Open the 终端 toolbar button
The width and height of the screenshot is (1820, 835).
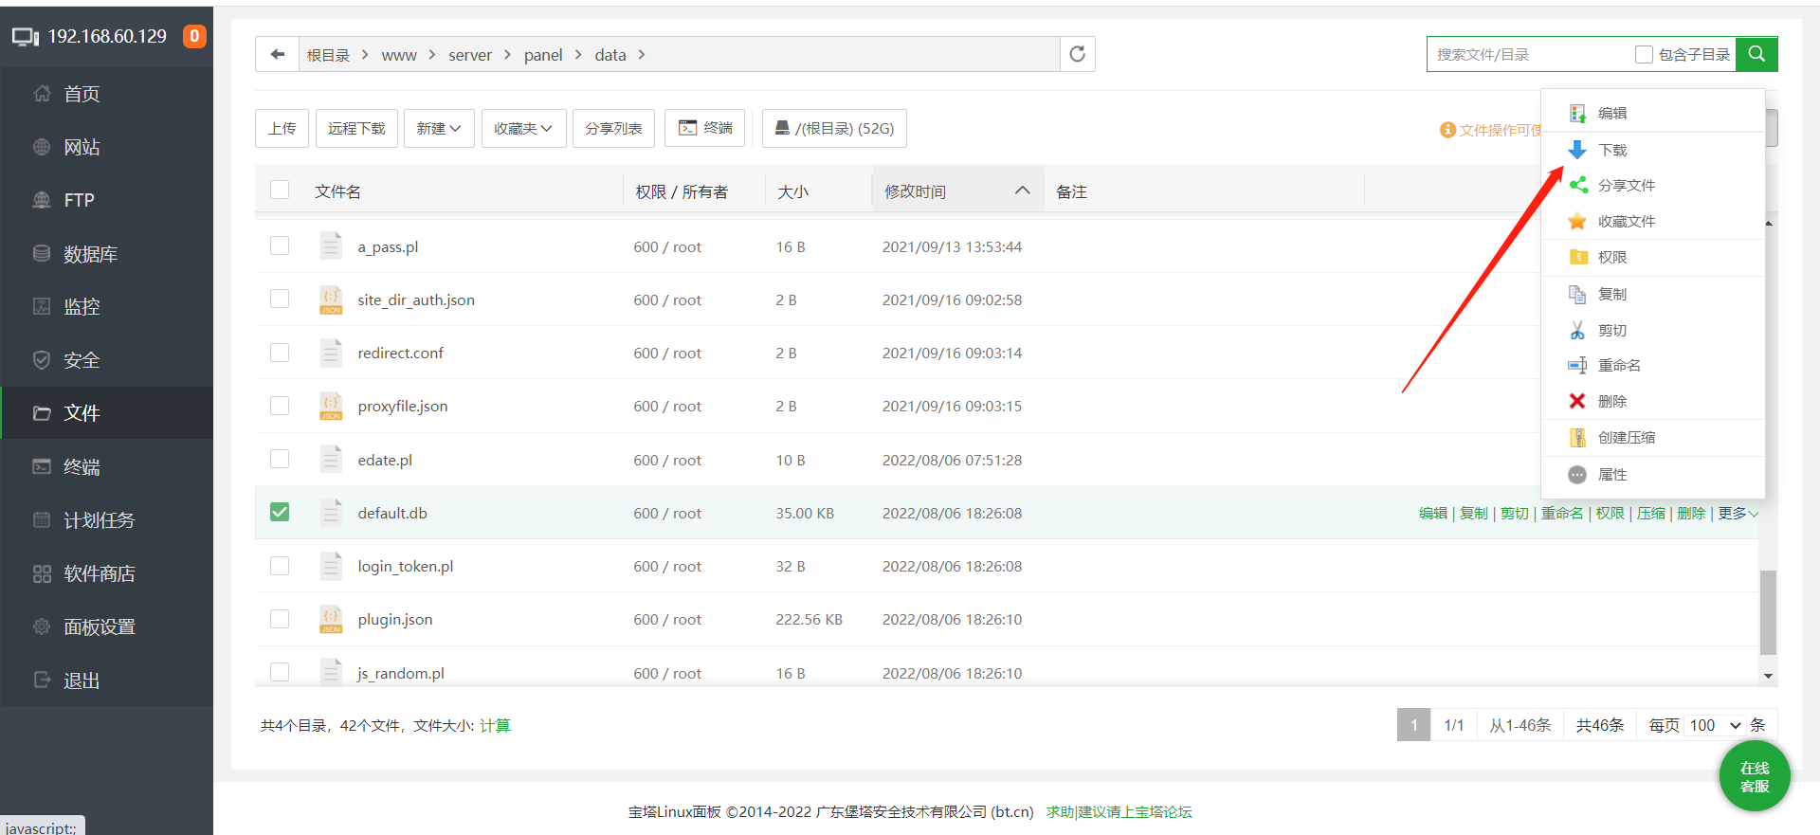[x=704, y=128]
